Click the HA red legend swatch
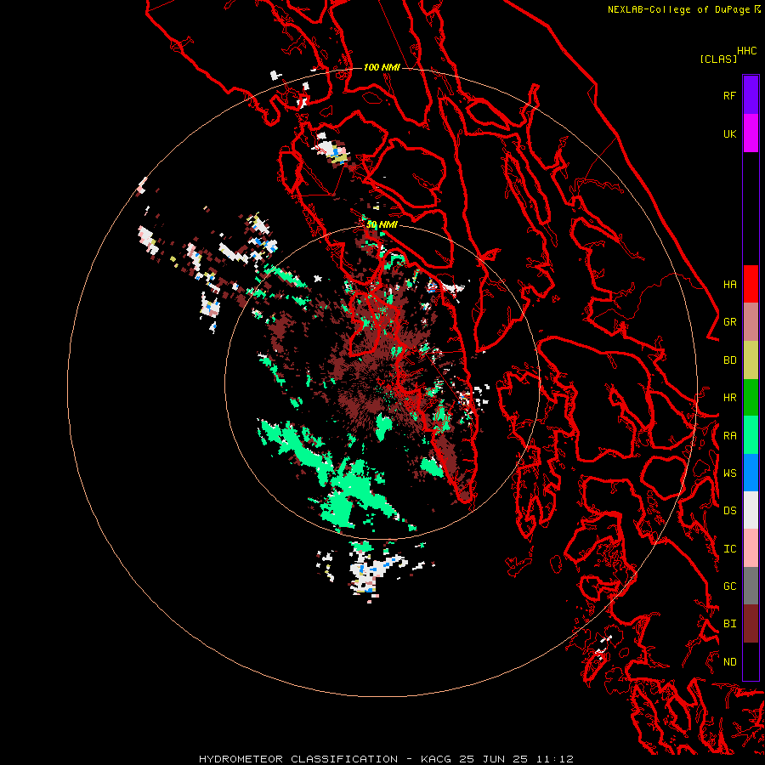The width and height of the screenshot is (765, 765). pyautogui.click(x=751, y=284)
